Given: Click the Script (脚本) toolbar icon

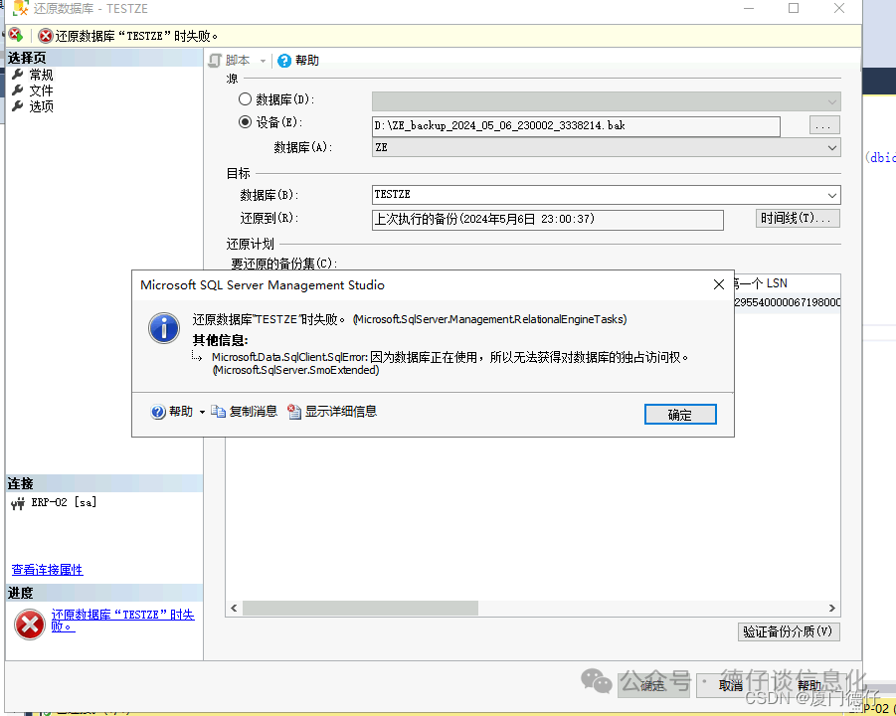Looking at the screenshot, I should coord(215,60).
